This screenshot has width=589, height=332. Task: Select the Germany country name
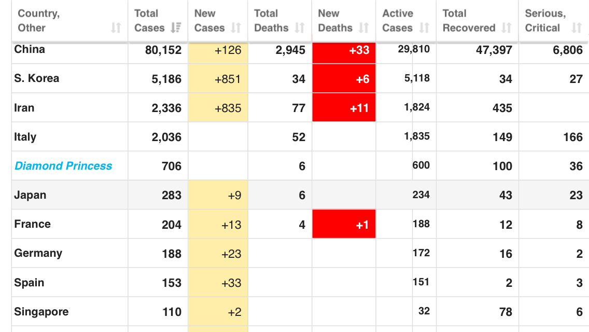click(x=38, y=253)
